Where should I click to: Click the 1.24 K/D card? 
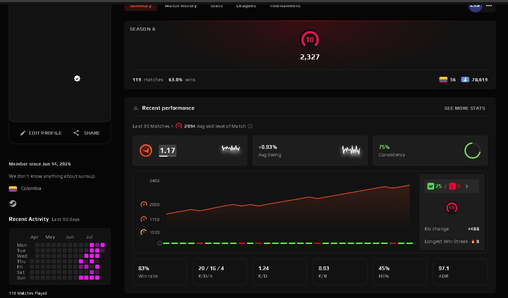280,272
